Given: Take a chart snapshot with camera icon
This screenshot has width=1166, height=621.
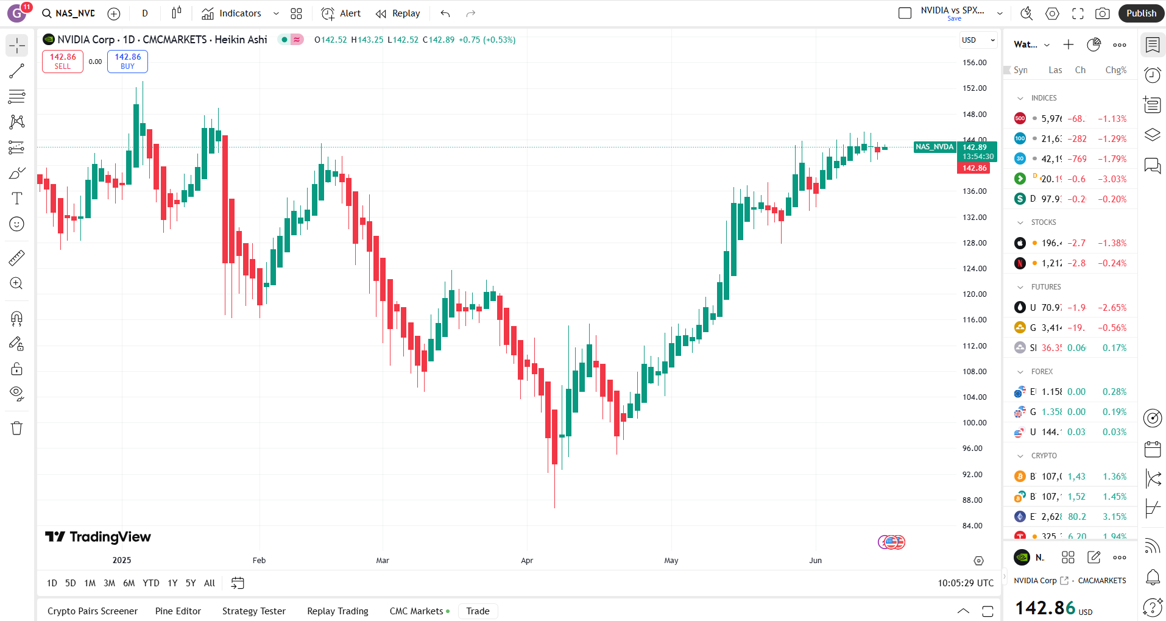Looking at the screenshot, I should point(1102,13).
